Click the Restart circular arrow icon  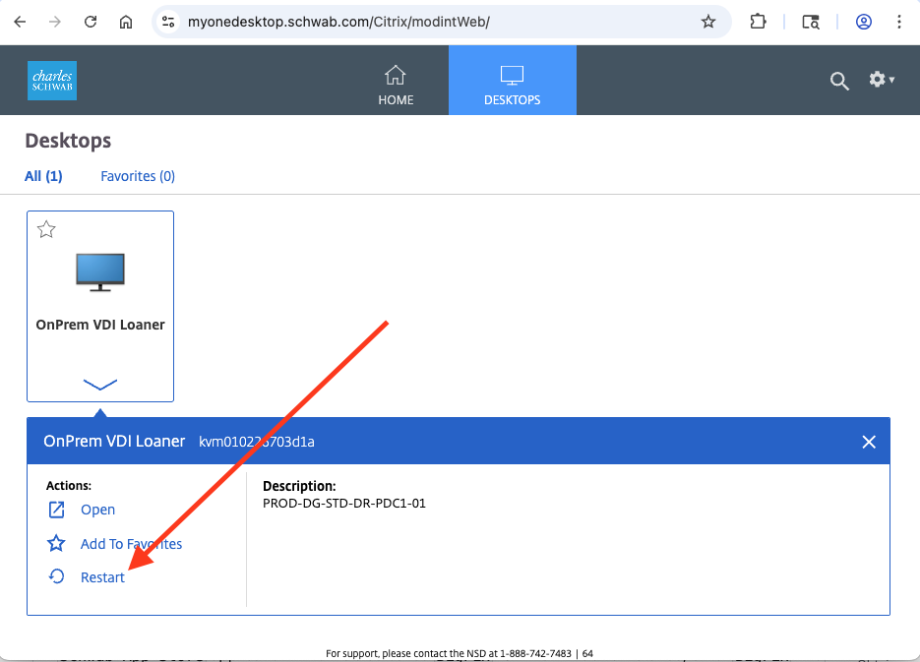(x=58, y=576)
